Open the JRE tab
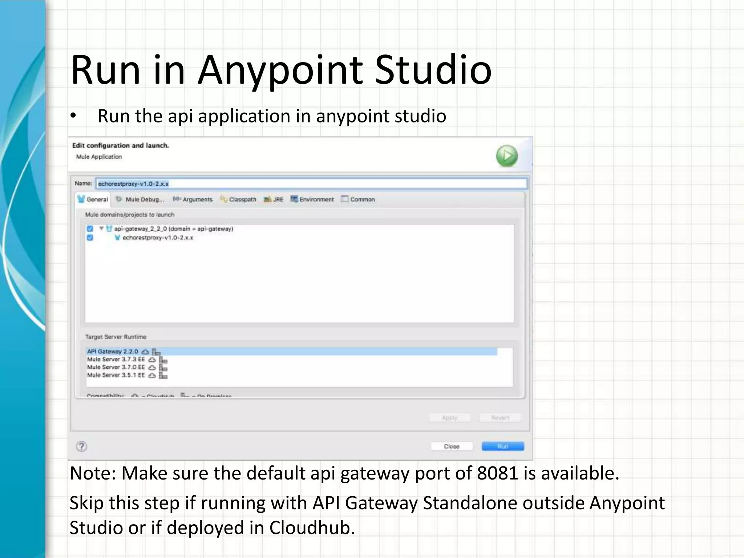744x558 pixels. tap(274, 199)
